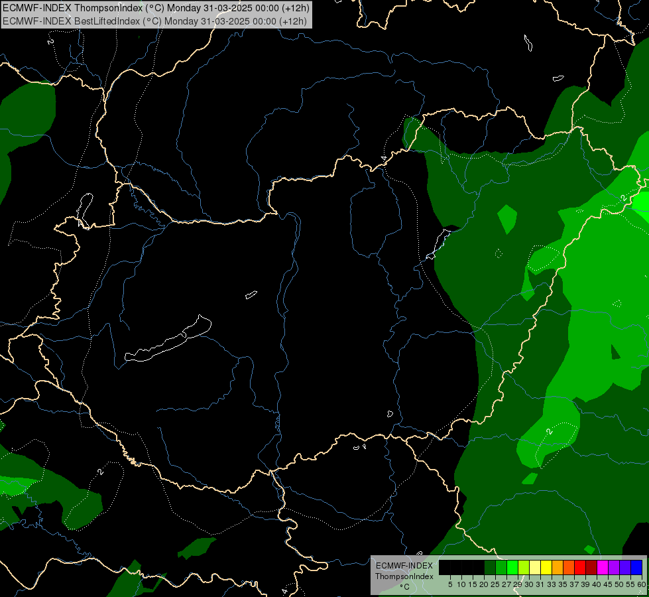Click the legend tick label 37
The width and height of the screenshot is (649, 597).
574,584
